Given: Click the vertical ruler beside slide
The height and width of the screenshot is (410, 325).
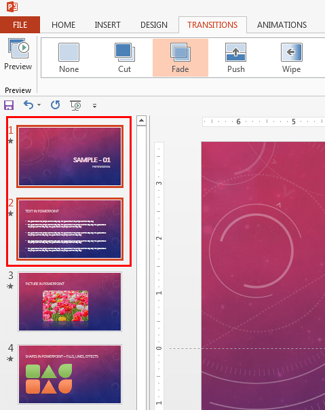Looking at the screenshot, I should 159,276.
